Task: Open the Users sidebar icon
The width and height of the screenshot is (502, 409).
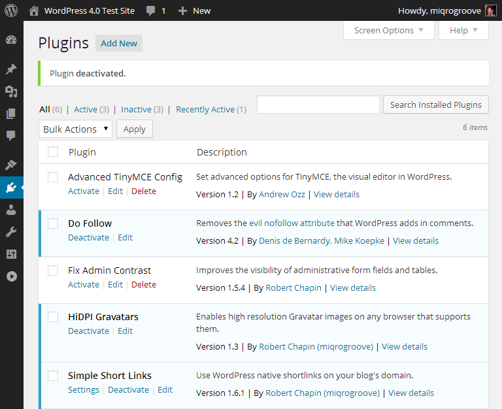Action: tap(11, 210)
